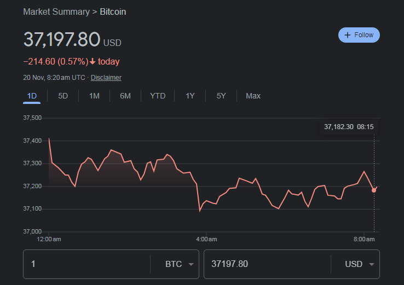404x285 pixels.
Task: Click the chart data point marker at 08:15
Action: pyautogui.click(x=374, y=190)
